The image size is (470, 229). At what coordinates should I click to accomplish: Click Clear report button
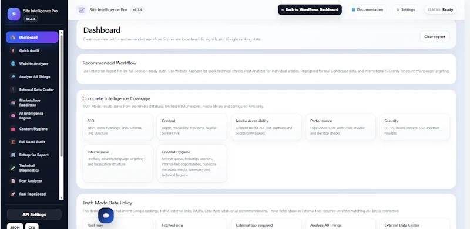[435, 36]
